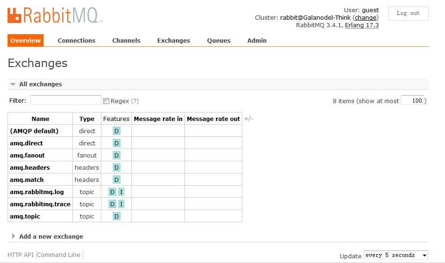The height and width of the screenshot is (263, 445).
Task: Open the amq.direct exchange
Action: (26, 143)
